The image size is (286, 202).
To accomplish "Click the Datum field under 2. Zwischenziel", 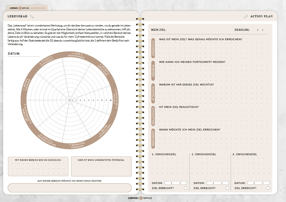I will 217,183.
